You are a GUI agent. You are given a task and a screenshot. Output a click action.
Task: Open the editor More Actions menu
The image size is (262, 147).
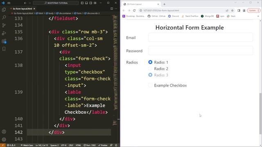click(116, 9)
